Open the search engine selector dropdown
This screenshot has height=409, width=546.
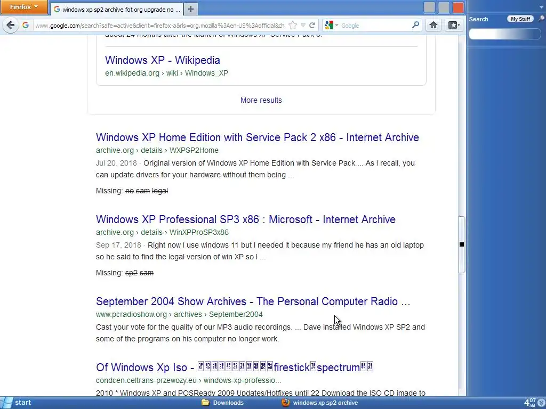pyautogui.click(x=331, y=25)
